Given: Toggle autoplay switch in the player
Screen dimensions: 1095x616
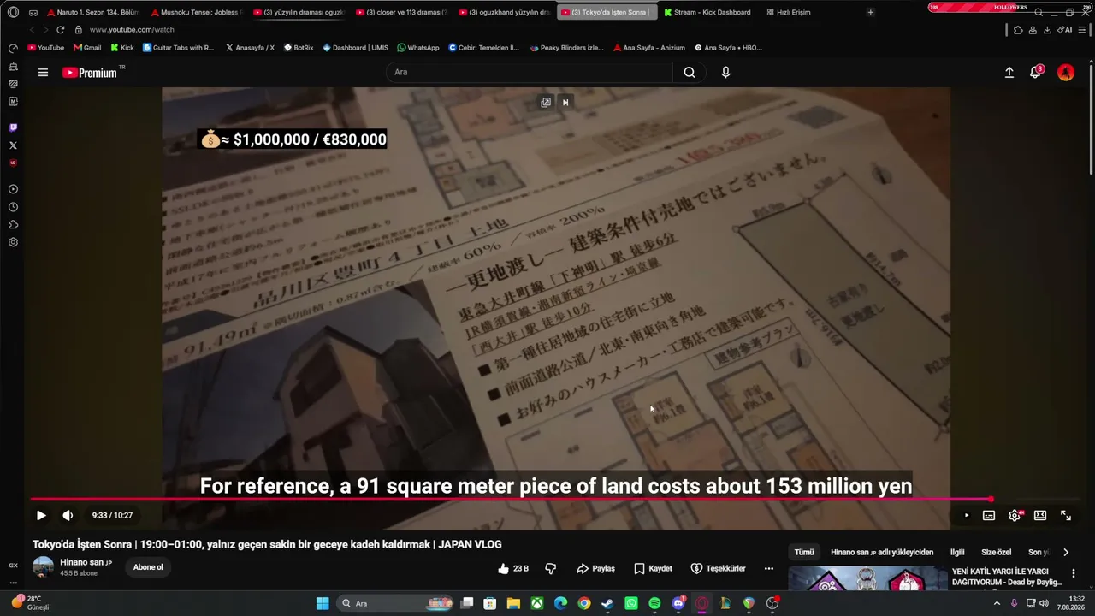Looking at the screenshot, I should tap(966, 515).
